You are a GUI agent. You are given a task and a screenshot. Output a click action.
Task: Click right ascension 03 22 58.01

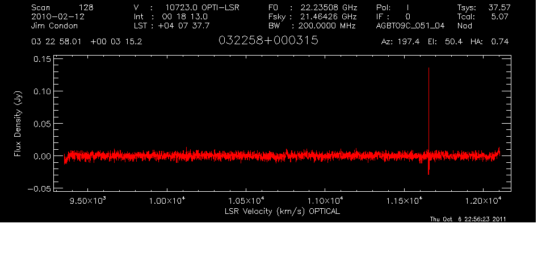click(x=56, y=42)
